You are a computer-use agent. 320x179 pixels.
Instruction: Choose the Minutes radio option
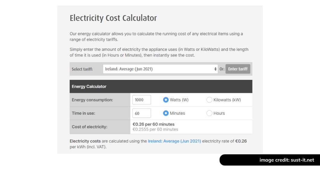[166, 113]
